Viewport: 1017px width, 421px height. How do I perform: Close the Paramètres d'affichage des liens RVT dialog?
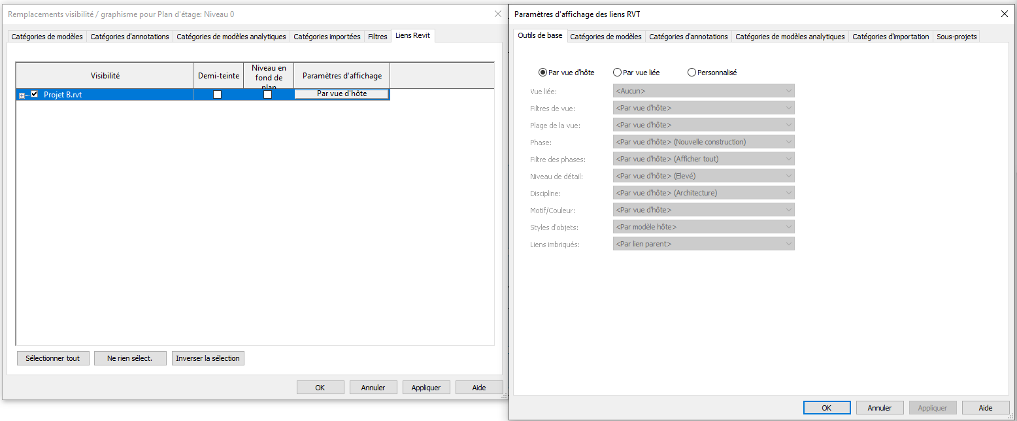tap(1004, 14)
